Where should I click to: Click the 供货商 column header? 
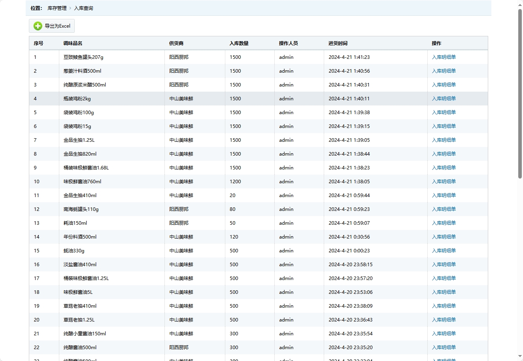pyautogui.click(x=176, y=43)
